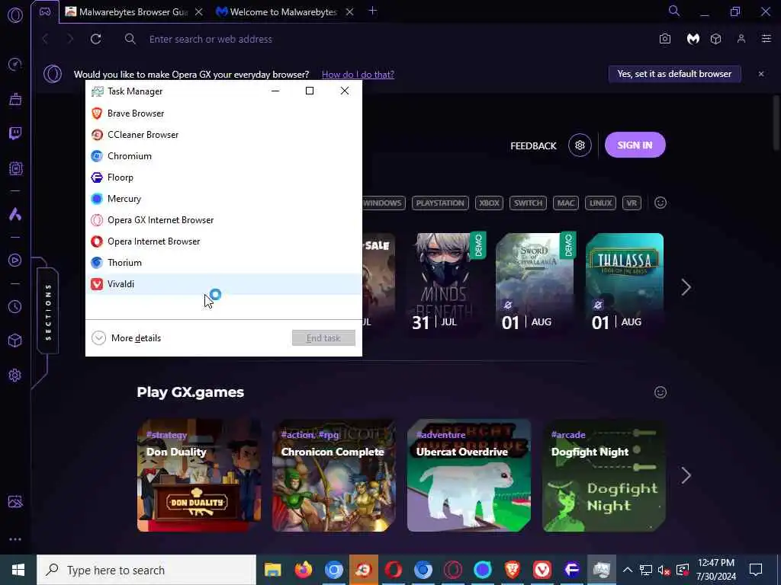Open Easy Setup sliders icon
Image resolution: width=781 pixels, height=585 pixels.
(x=767, y=39)
